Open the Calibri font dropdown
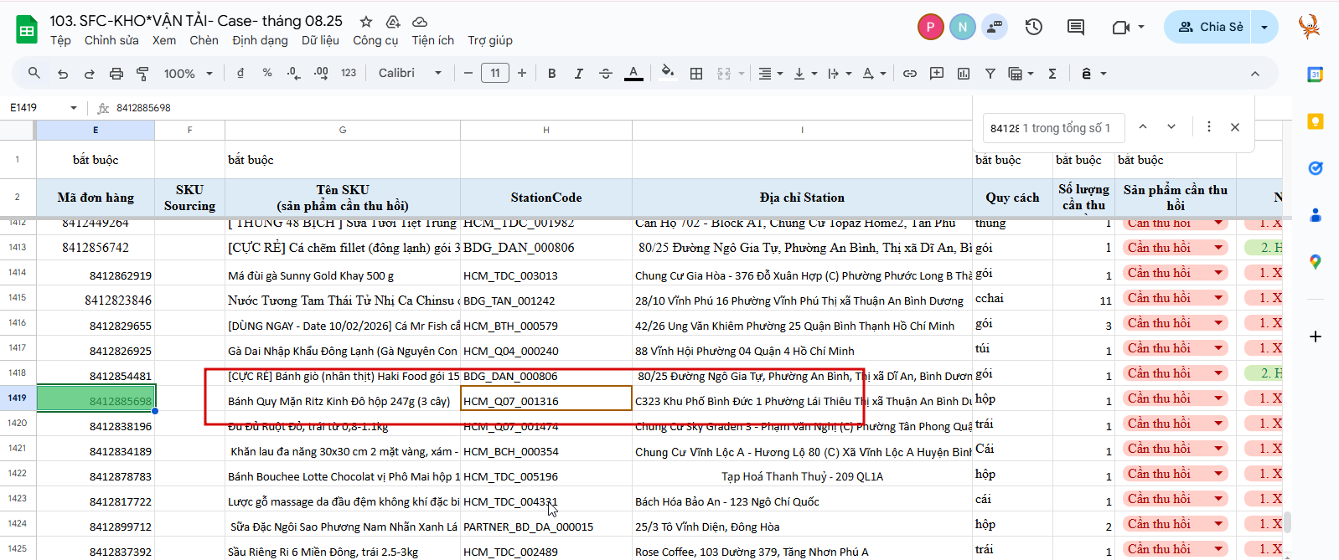Screen dimensions: 1339x560 pyautogui.click(x=410, y=74)
